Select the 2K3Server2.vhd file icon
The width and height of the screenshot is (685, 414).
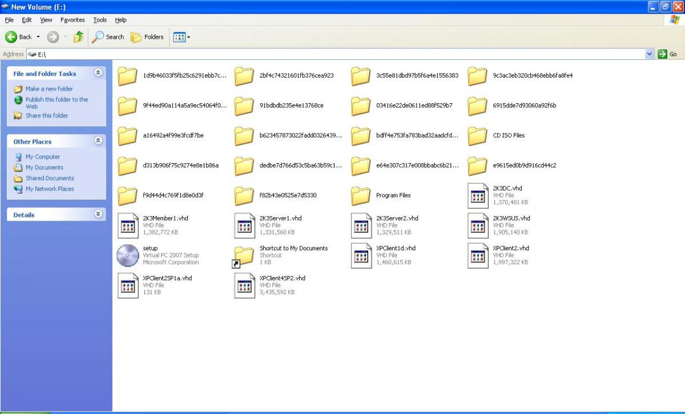[361, 226]
